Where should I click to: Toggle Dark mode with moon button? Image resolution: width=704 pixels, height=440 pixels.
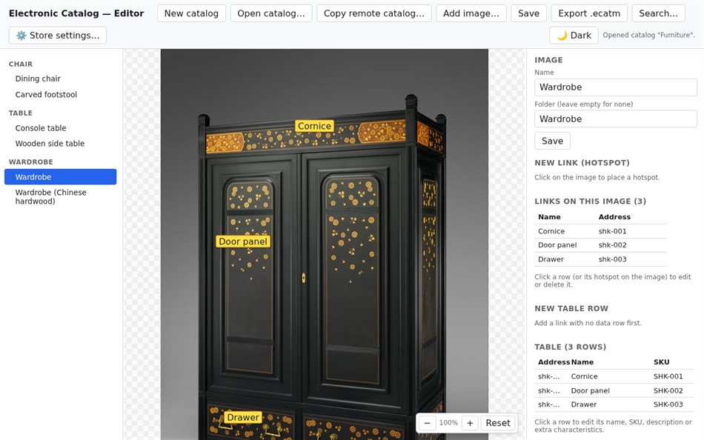click(x=574, y=35)
